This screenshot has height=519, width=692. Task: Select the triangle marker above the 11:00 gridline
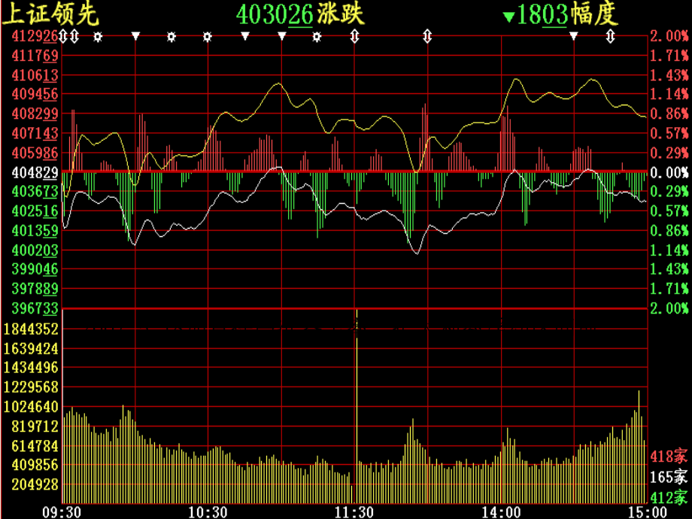coord(282,36)
